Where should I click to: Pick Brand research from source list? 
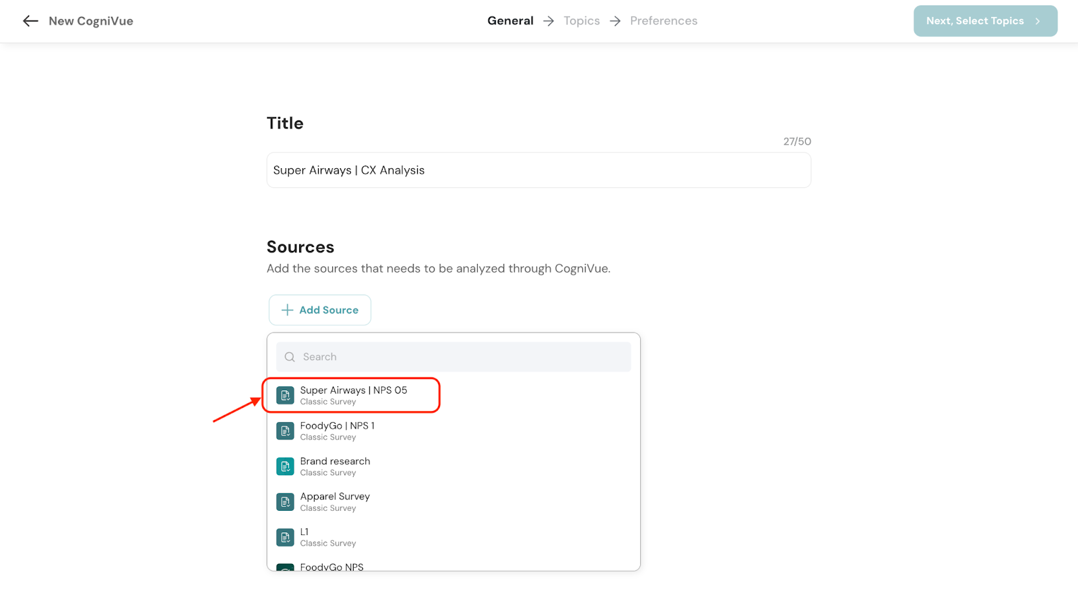click(335, 466)
